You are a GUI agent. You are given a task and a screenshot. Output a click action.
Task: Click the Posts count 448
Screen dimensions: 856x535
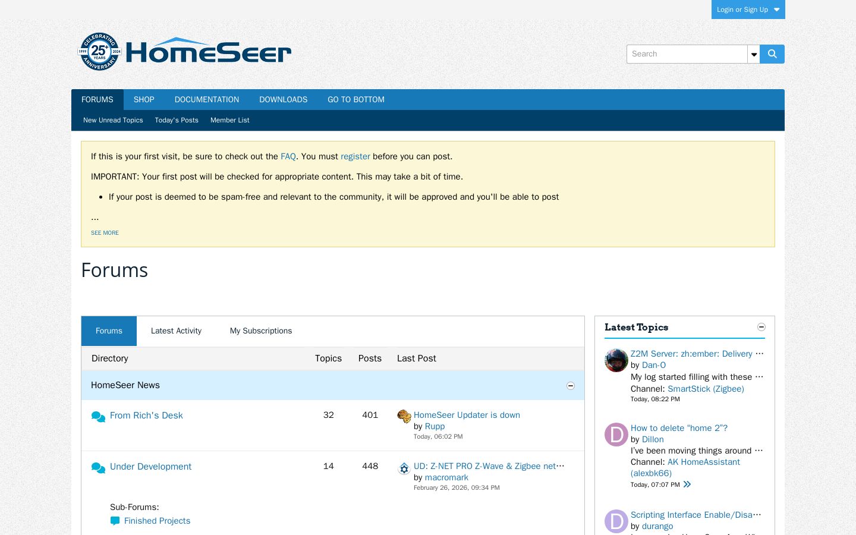click(370, 466)
